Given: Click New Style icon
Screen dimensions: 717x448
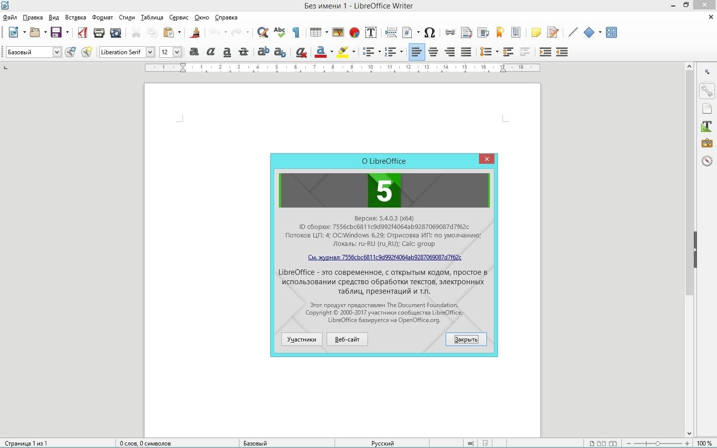Looking at the screenshot, I should point(87,52).
